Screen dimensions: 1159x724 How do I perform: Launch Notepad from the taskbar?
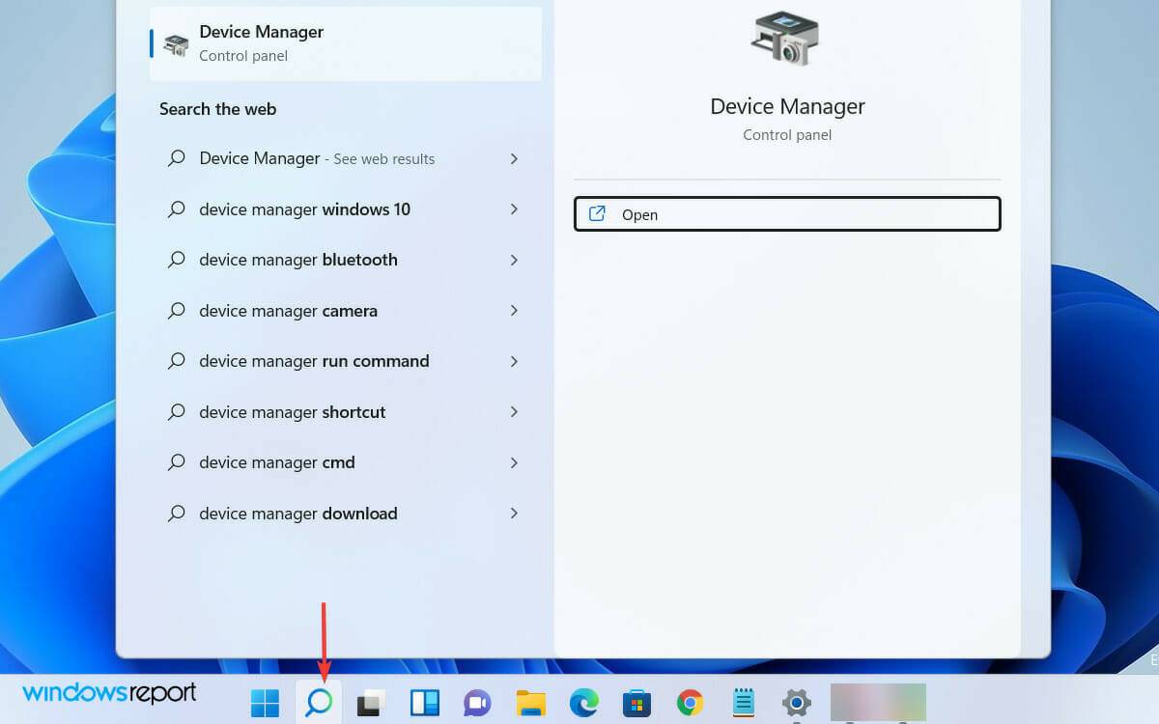(742, 702)
